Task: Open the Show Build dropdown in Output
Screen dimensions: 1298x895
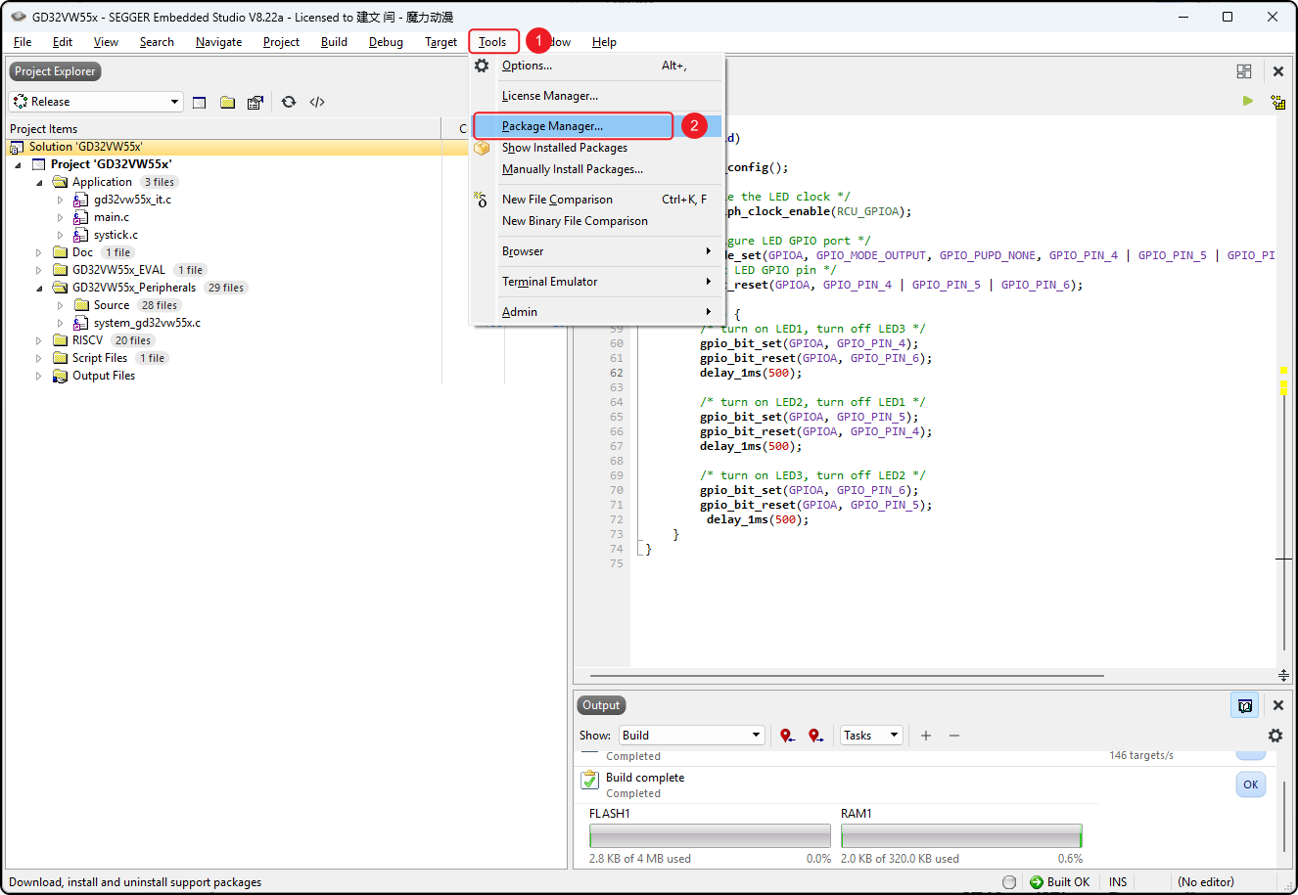Action: pyautogui.click(x=691, y=736)
